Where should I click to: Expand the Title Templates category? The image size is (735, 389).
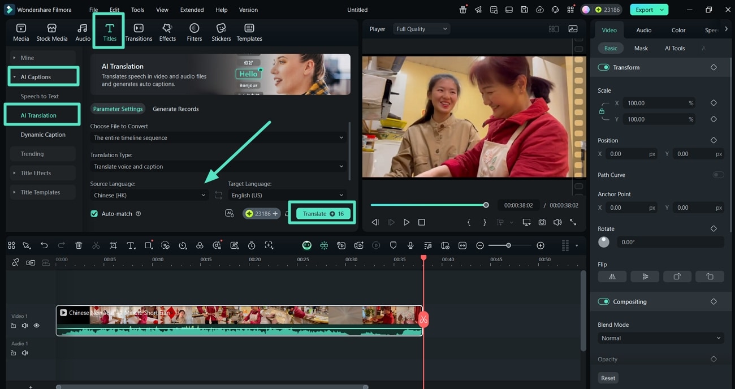tap(42, 192)
